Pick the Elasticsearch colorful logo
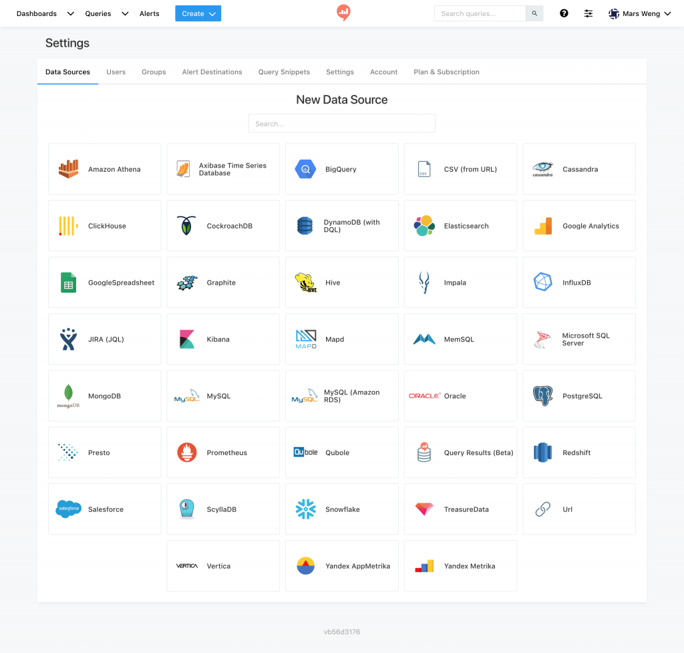Image resolution: width=684 pixels, height=653 pixels. pyautogui.click(x=424, y=226)
